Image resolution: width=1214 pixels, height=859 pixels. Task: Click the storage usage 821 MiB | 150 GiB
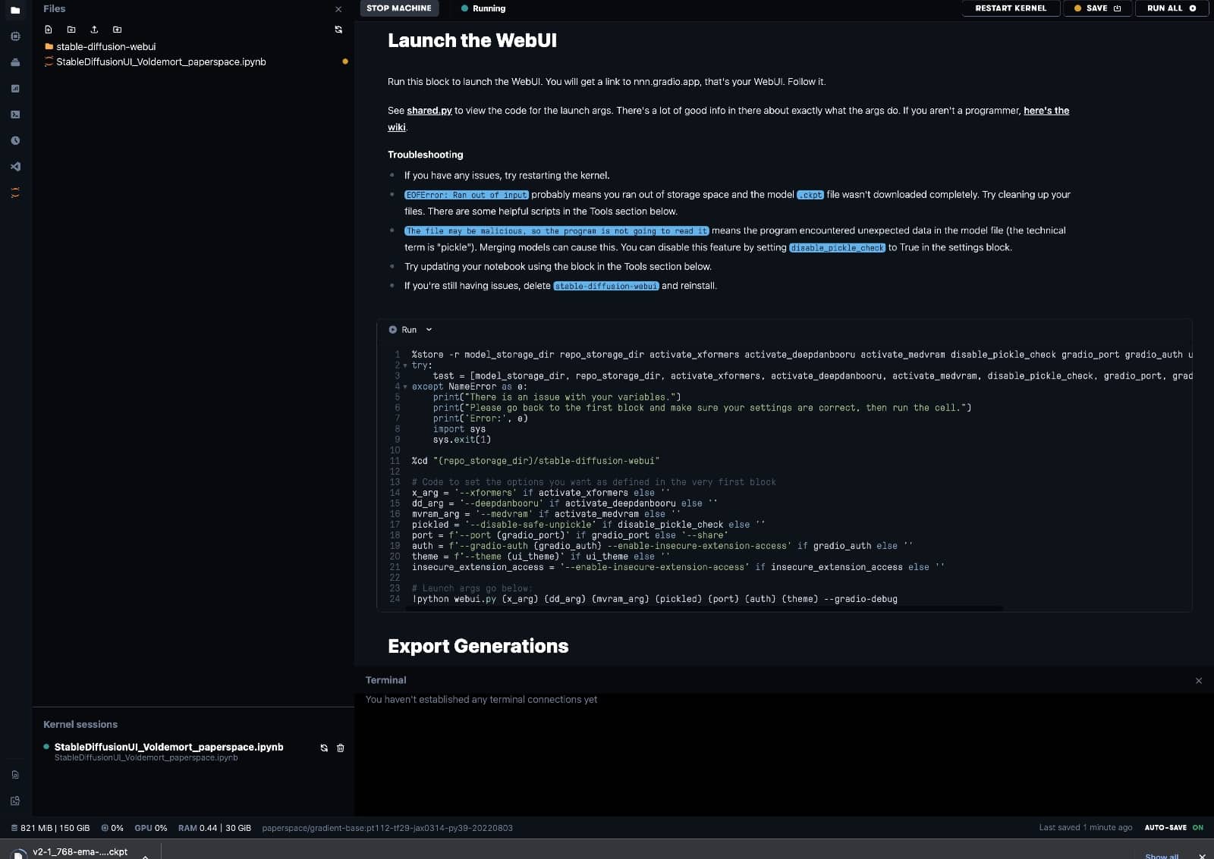50,828
